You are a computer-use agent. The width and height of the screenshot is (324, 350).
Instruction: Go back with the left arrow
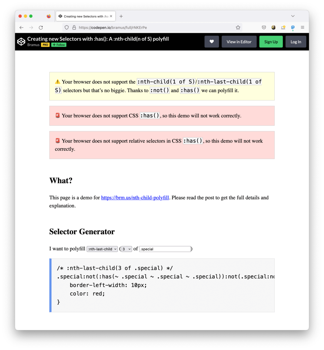click(x=21, y=27)
